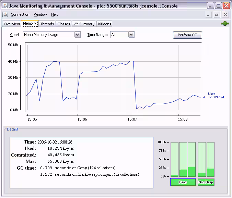Click the Details panel heading
Viewport: 232px width, 198px height.
12,129
